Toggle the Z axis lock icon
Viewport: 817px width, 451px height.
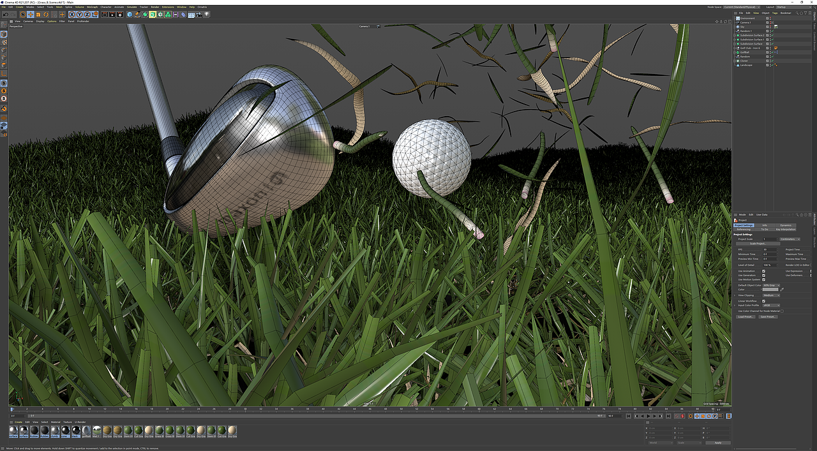[x=87, y=14]
